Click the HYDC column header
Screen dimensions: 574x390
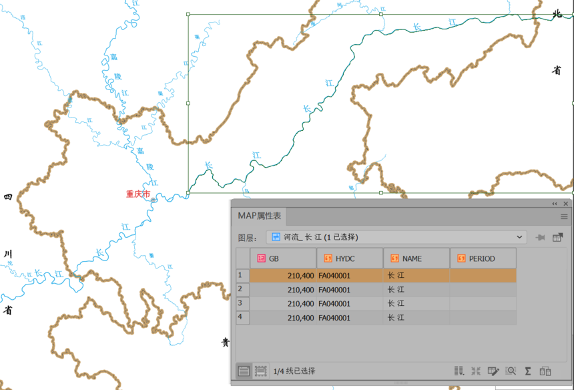pyautogui.click(x=350, y=258)
